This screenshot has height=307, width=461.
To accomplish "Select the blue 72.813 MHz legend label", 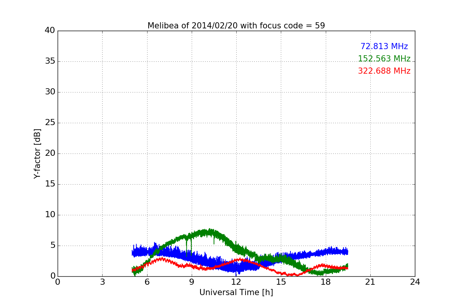I will tap(384, 46).
